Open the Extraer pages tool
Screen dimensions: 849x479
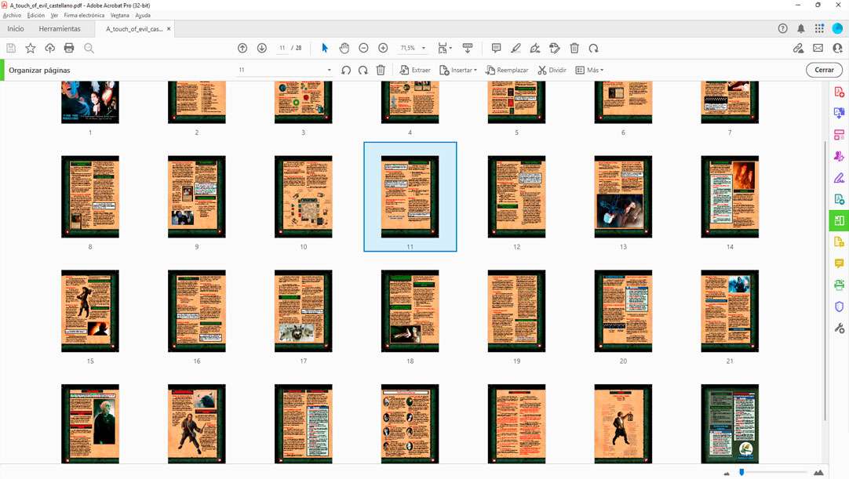click(x=415, y=71)
